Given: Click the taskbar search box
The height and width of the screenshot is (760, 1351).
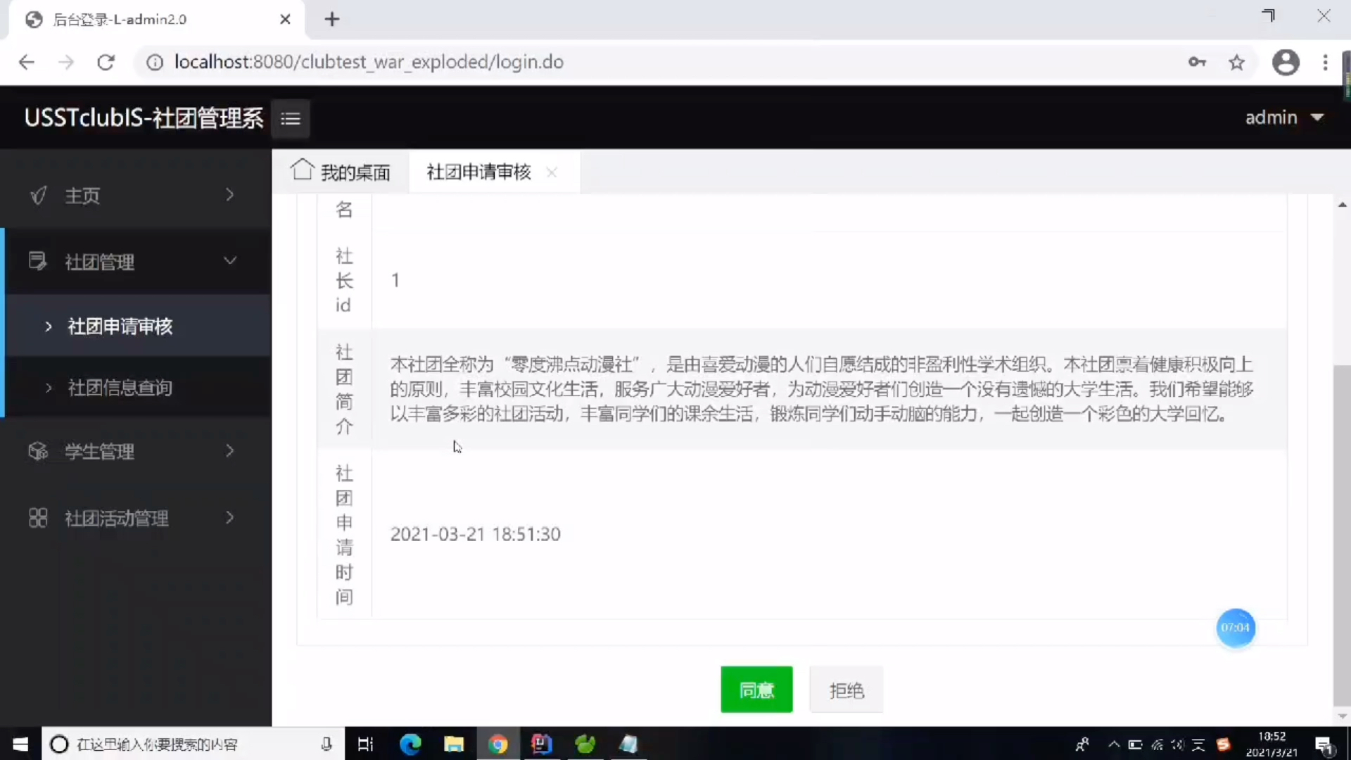Looking at the screenshot, I should click(x=194, y=744).
